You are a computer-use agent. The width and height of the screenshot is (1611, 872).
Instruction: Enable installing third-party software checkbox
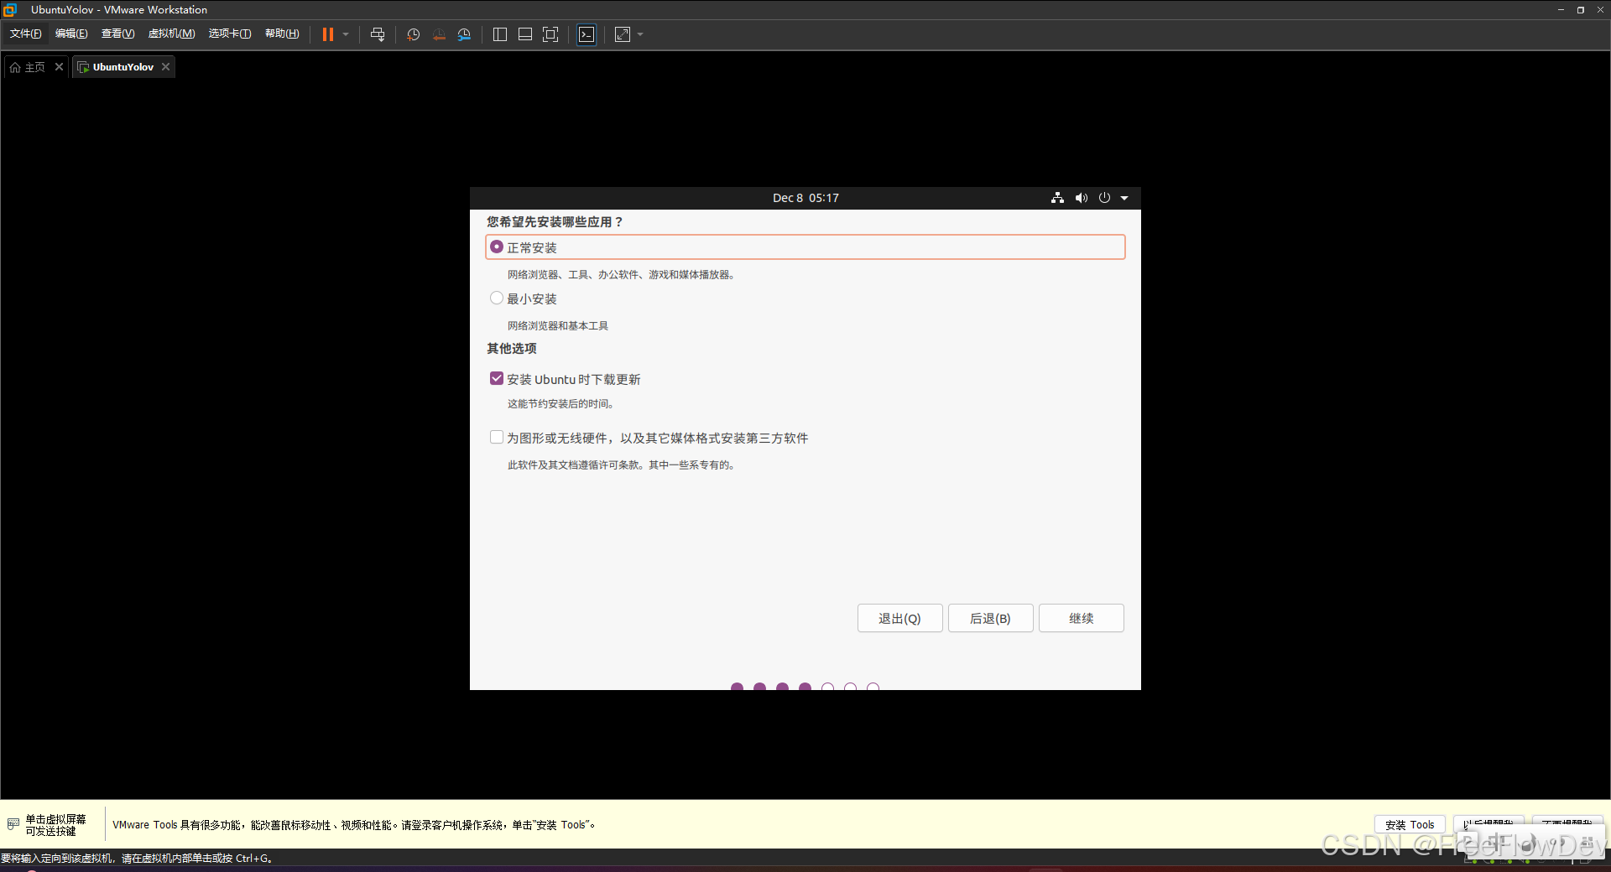496,436
